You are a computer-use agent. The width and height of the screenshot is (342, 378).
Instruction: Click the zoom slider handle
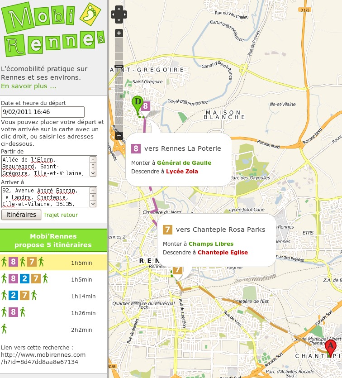click(119, 66)
